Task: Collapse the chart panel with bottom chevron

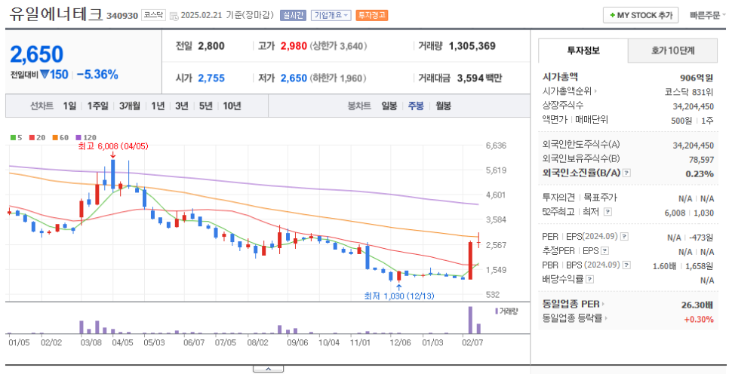Action: [x=268, y=369]
